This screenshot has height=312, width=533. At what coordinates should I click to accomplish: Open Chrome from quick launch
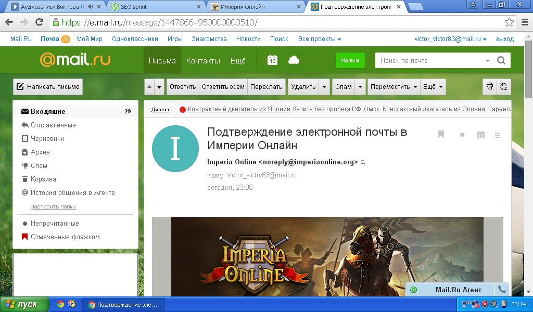[x=60, y=304]
